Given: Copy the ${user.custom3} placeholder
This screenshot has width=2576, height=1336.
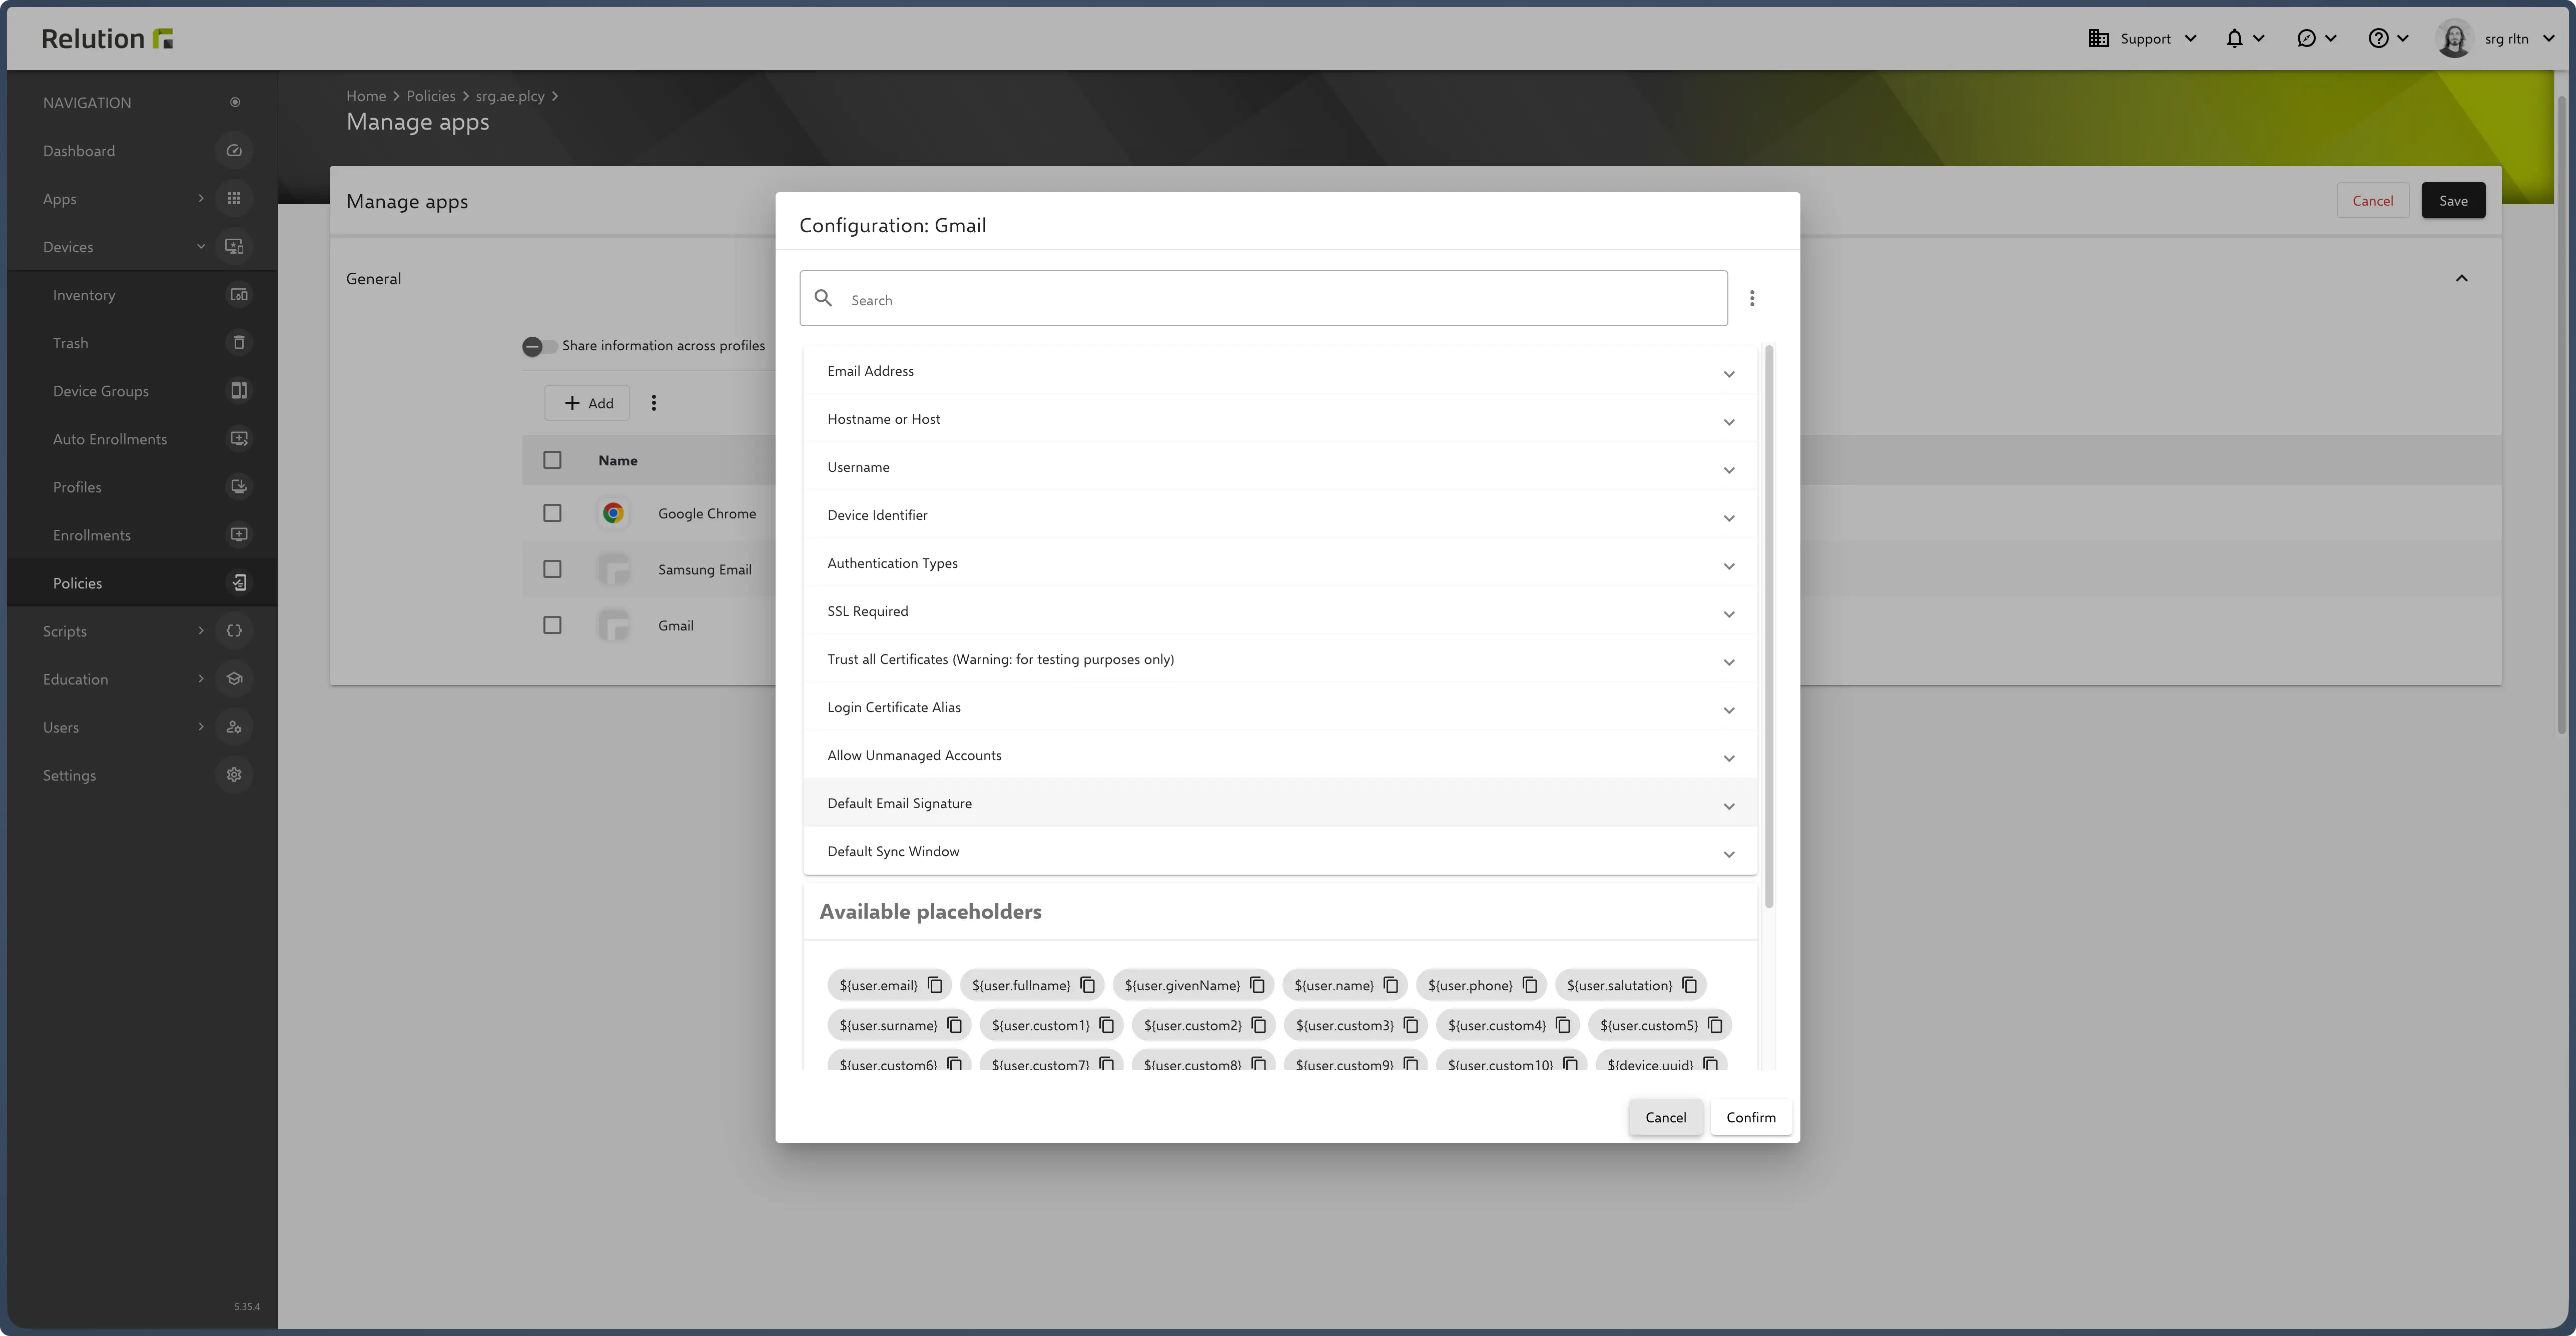Looking at the screenshot, I should point(1411,1025).
